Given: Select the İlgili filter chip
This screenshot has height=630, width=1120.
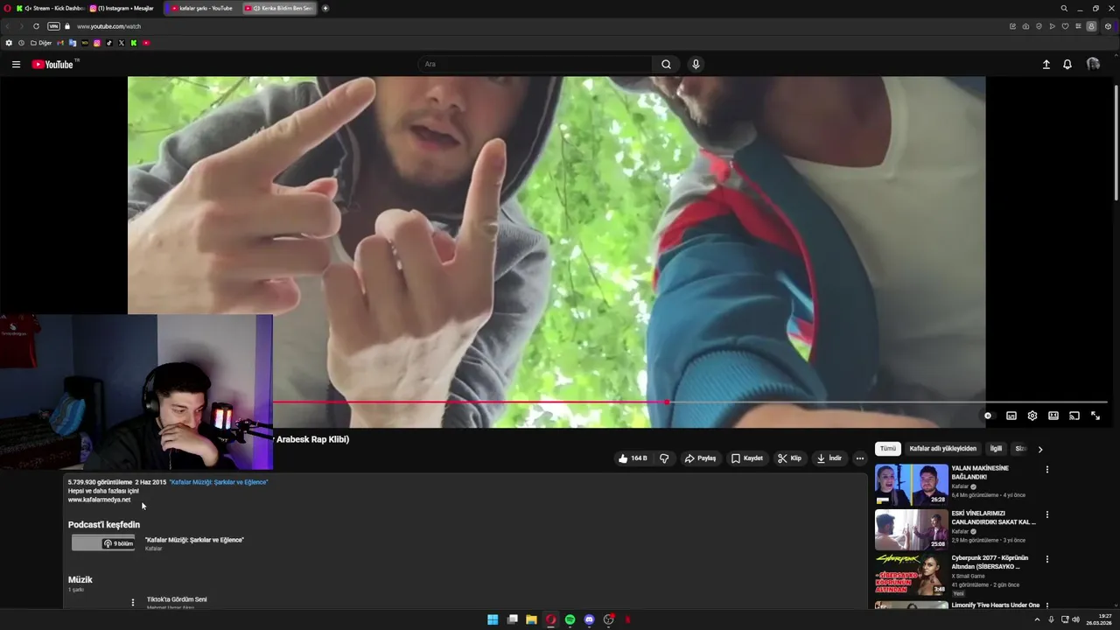Looking at the screenshot, I should point(996,449).
